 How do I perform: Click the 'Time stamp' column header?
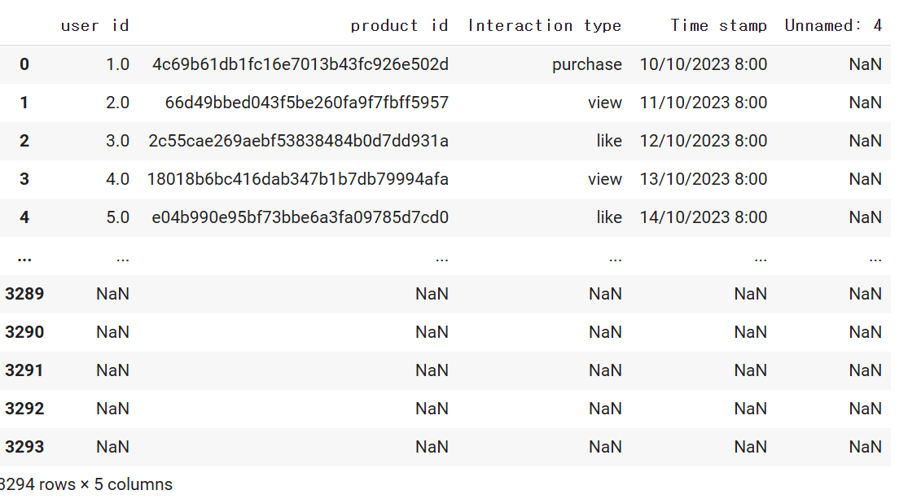[718, 25]
